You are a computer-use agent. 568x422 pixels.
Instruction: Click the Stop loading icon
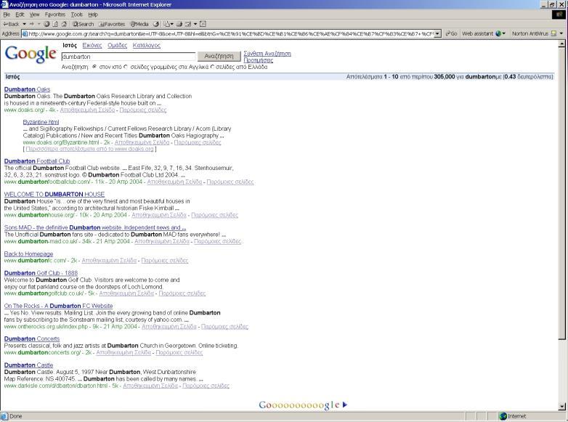pos(46,24)
